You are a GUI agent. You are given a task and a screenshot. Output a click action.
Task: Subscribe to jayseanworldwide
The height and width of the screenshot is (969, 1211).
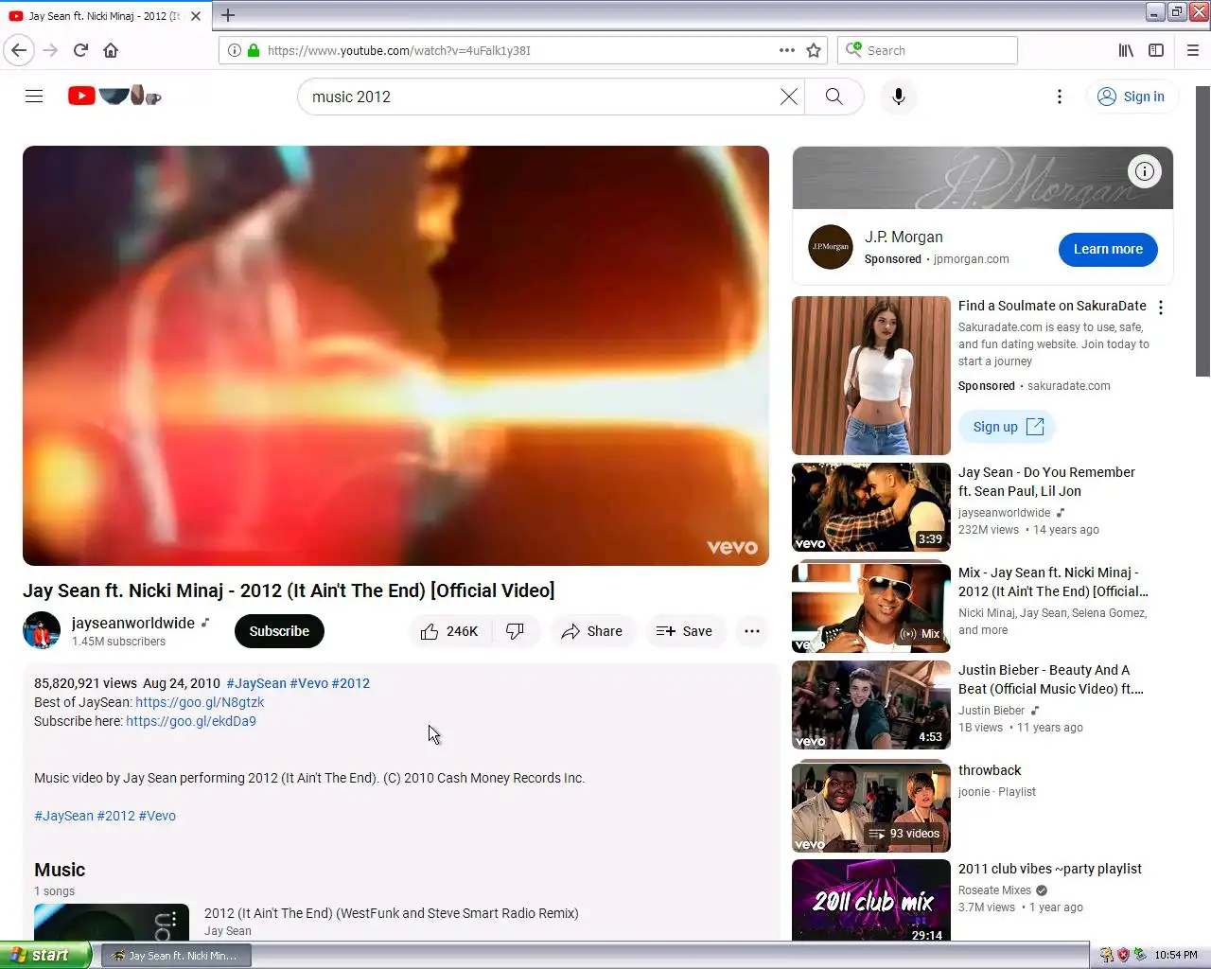279,631
